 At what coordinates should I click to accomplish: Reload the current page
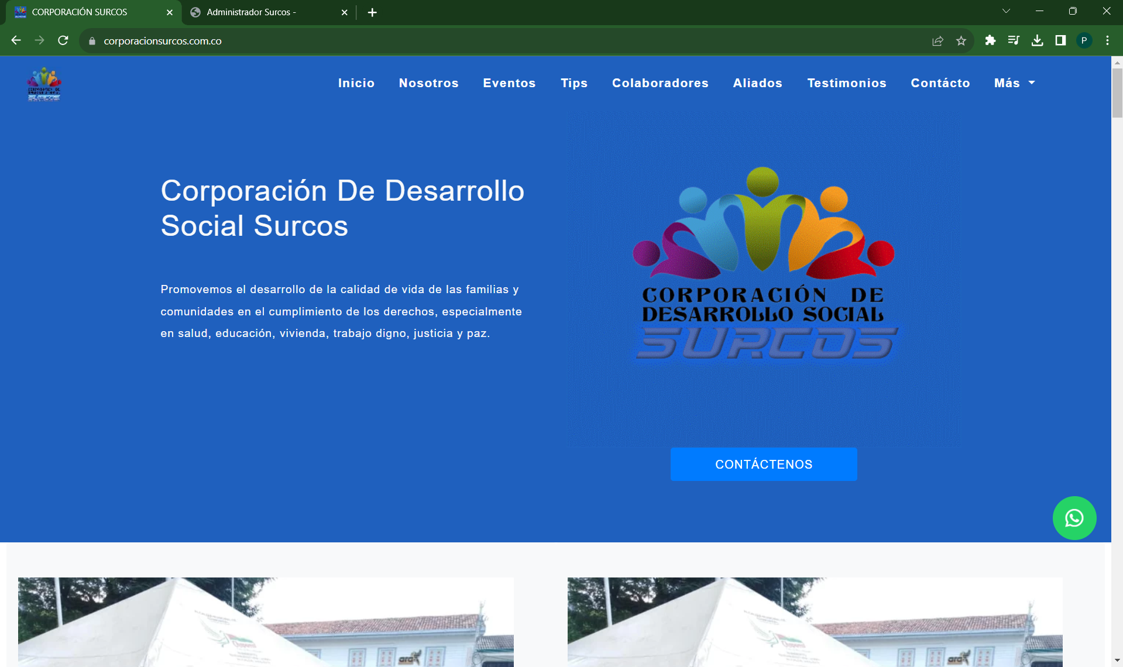(x=63, y=40)
